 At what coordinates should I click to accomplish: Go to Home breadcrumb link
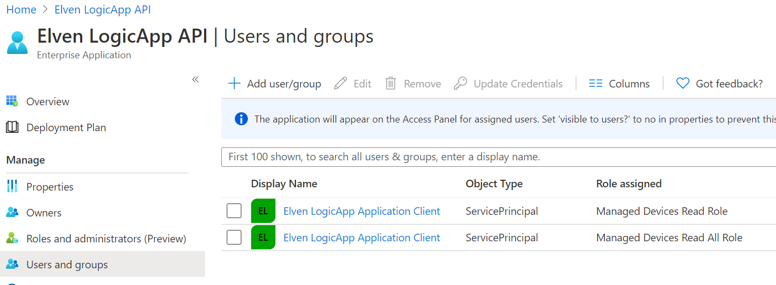[x=21, y=10]
